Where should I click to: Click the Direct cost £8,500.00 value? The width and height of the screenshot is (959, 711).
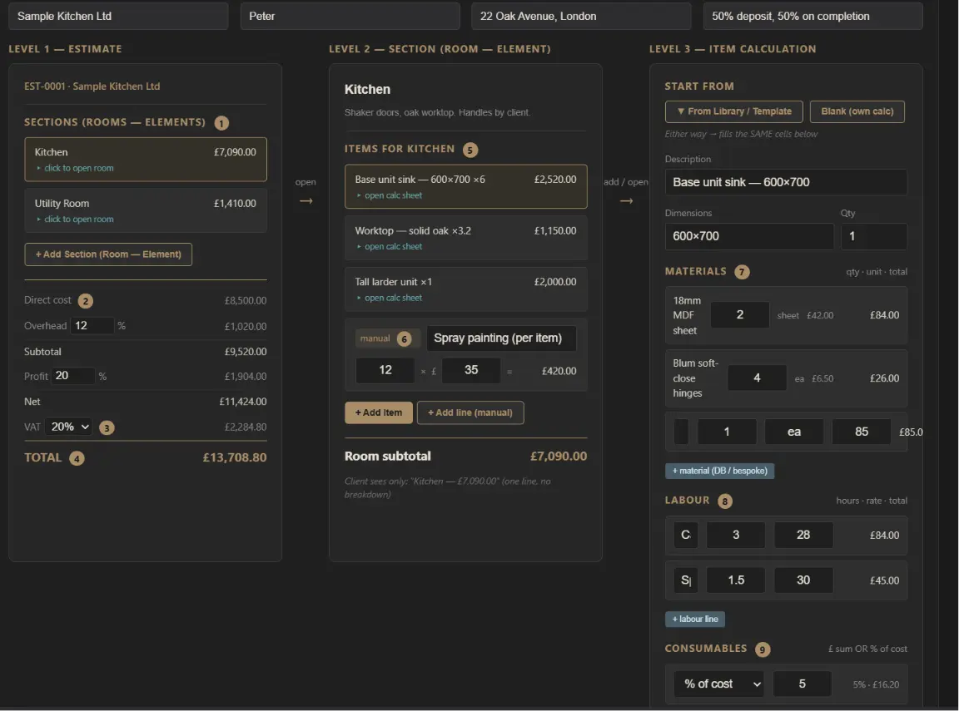(246, 300)
